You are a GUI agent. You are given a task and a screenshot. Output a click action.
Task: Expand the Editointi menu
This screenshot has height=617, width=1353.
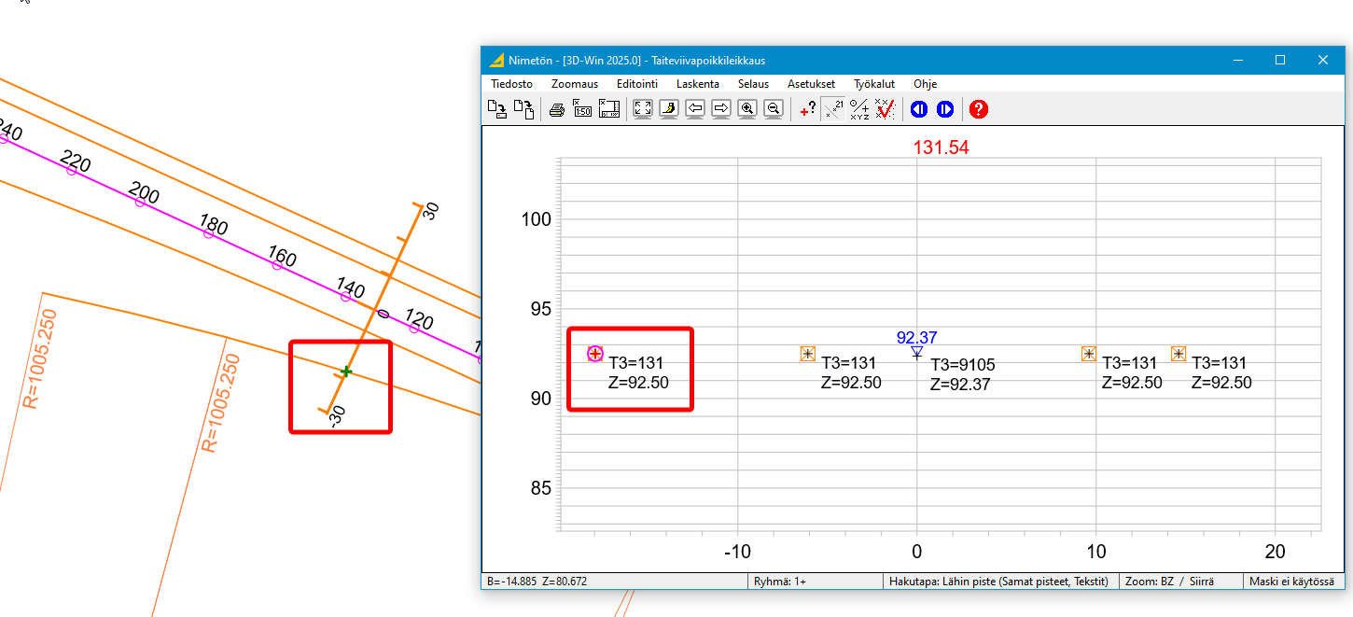[636, 84]
